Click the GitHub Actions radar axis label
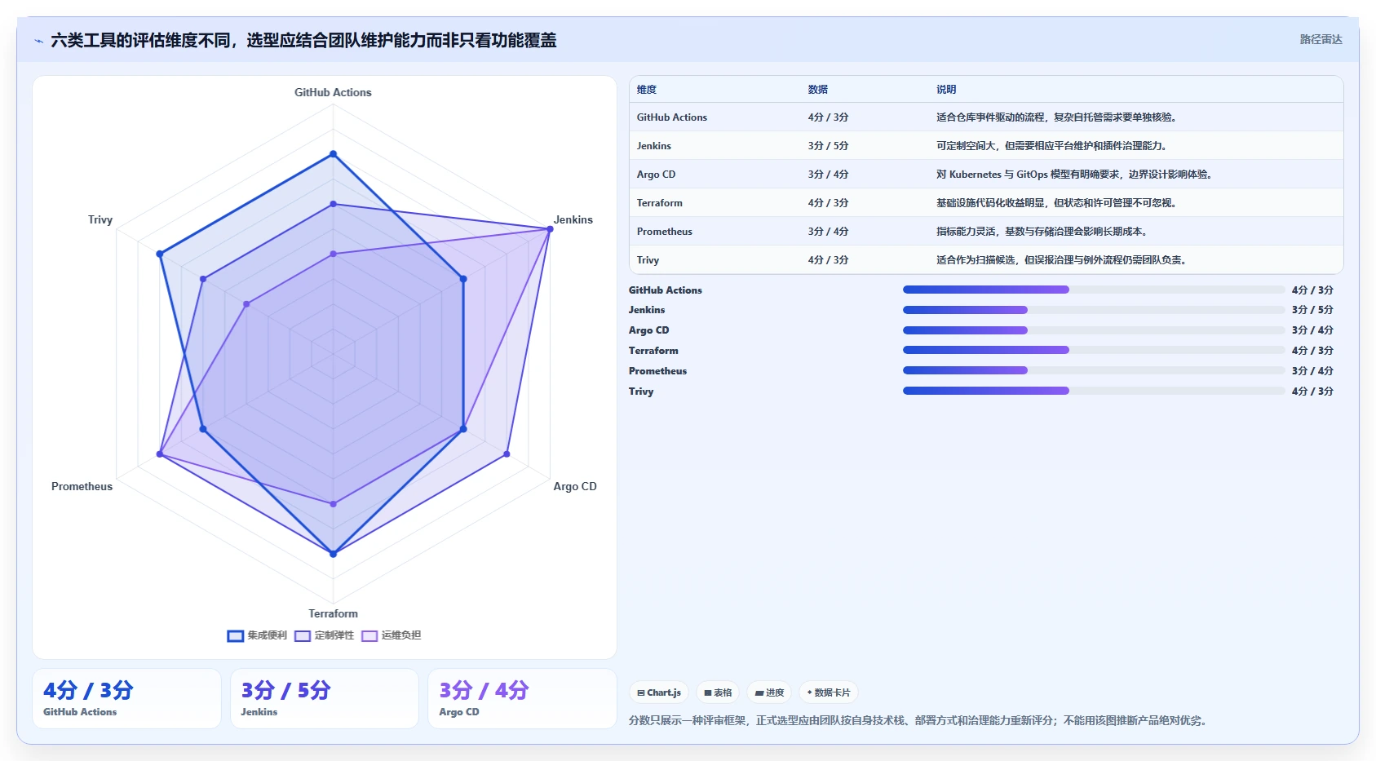This screenshot has height=761, width=1376. pos(333,93)
